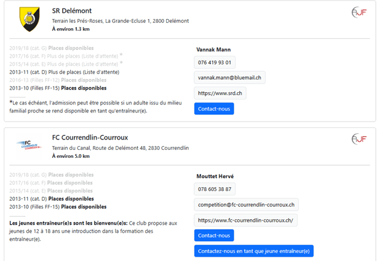Click SR Delémont 2019/18 (cat. G) row

coord(52,48)
